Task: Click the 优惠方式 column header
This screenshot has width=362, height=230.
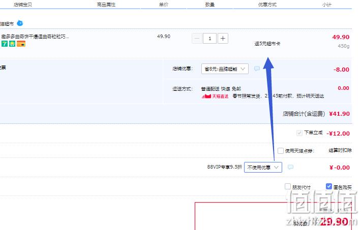Action: tap(267, 5)
